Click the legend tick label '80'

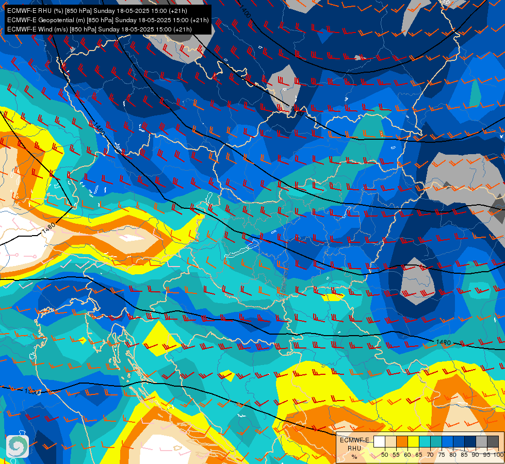453,455
